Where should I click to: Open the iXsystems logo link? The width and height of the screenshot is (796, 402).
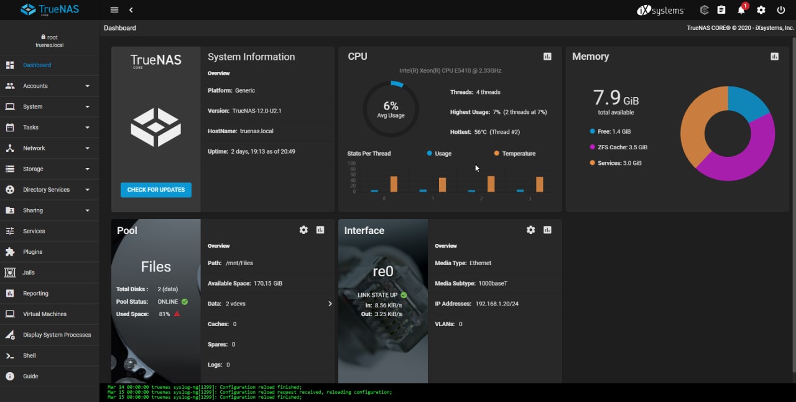660,10
